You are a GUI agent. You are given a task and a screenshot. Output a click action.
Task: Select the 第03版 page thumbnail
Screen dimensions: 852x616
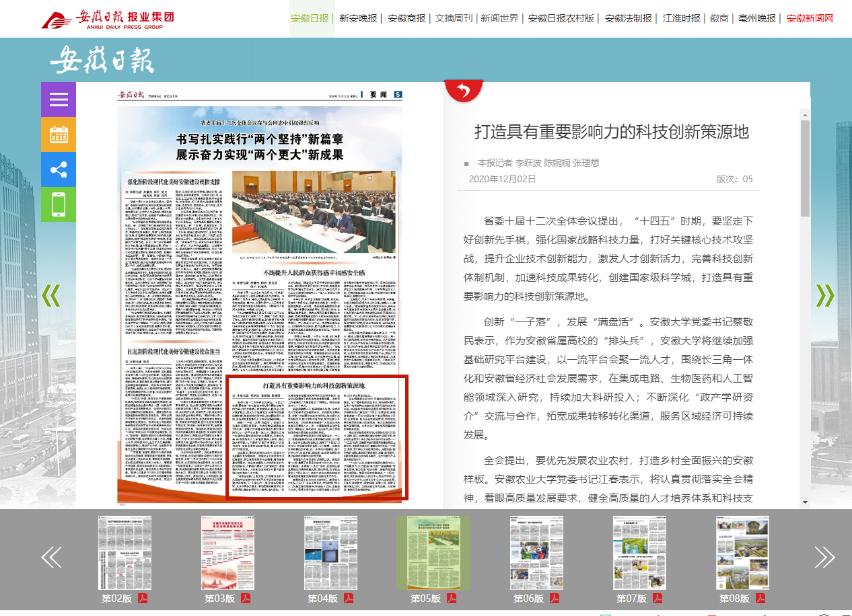(x=227, y=553)
